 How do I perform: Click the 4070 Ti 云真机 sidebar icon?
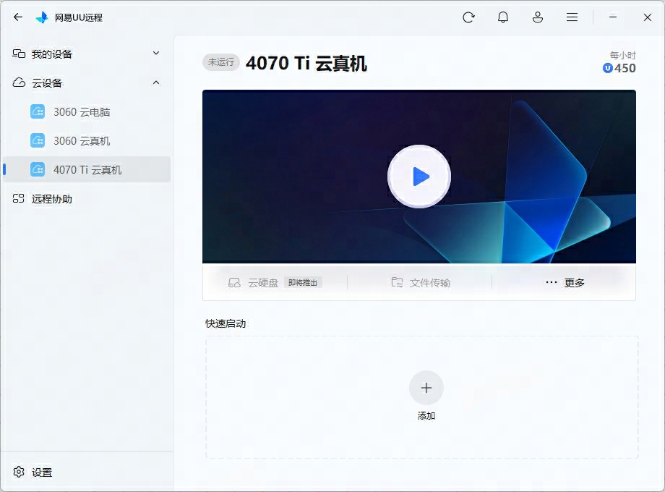pos(38,169)
